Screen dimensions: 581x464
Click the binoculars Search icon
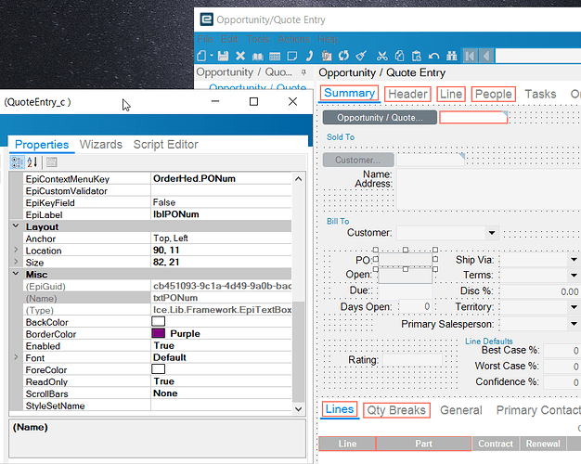pyautogui.click(x=452, y=57)
